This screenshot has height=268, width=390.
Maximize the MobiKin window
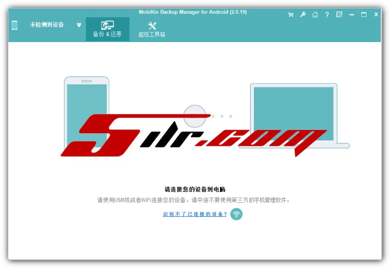click(364, 15)
